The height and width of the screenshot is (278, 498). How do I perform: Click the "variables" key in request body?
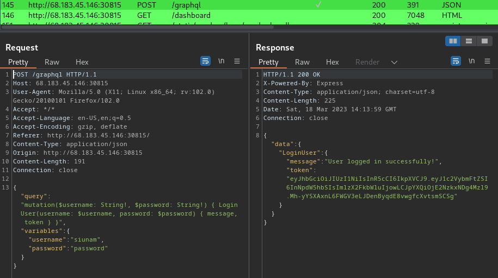[41, 231]
